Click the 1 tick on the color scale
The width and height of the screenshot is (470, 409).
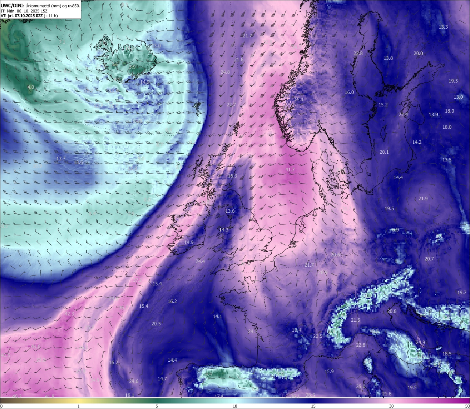click(79, 406)
